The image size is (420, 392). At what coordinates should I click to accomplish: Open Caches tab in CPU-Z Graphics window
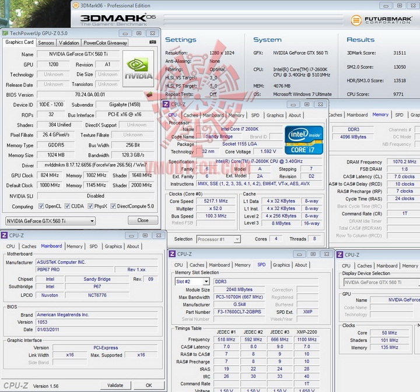(x=364, y=265)
